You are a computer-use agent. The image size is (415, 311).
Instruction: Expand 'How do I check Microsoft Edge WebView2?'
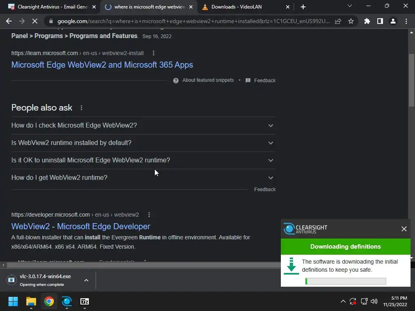(143, 126)
